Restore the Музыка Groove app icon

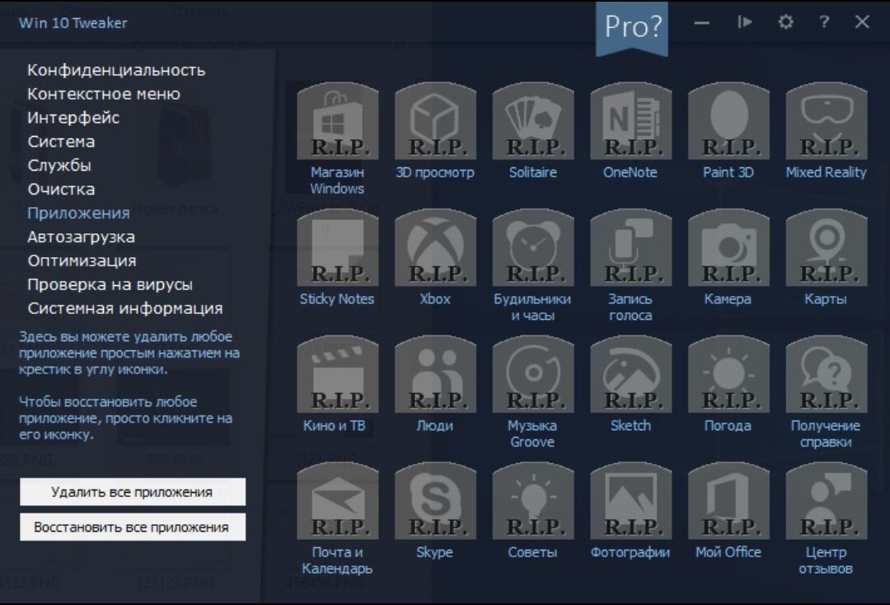click(x=533, y=374)
